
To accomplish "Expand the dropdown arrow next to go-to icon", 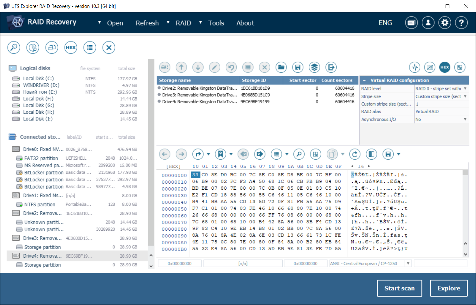I will [209, 154].
